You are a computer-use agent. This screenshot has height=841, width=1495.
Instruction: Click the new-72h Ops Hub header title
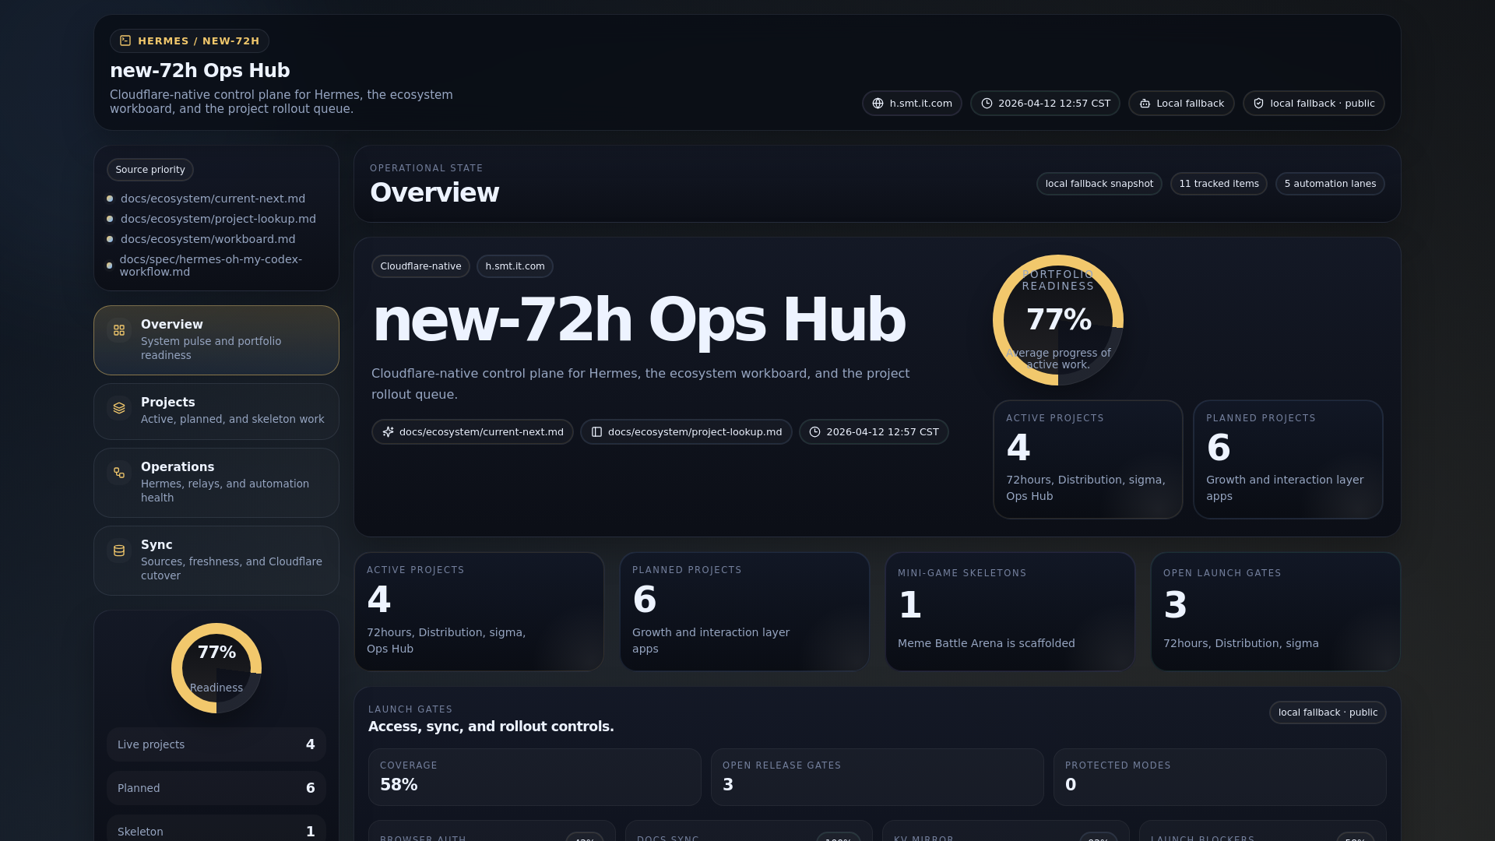point(200,70)
